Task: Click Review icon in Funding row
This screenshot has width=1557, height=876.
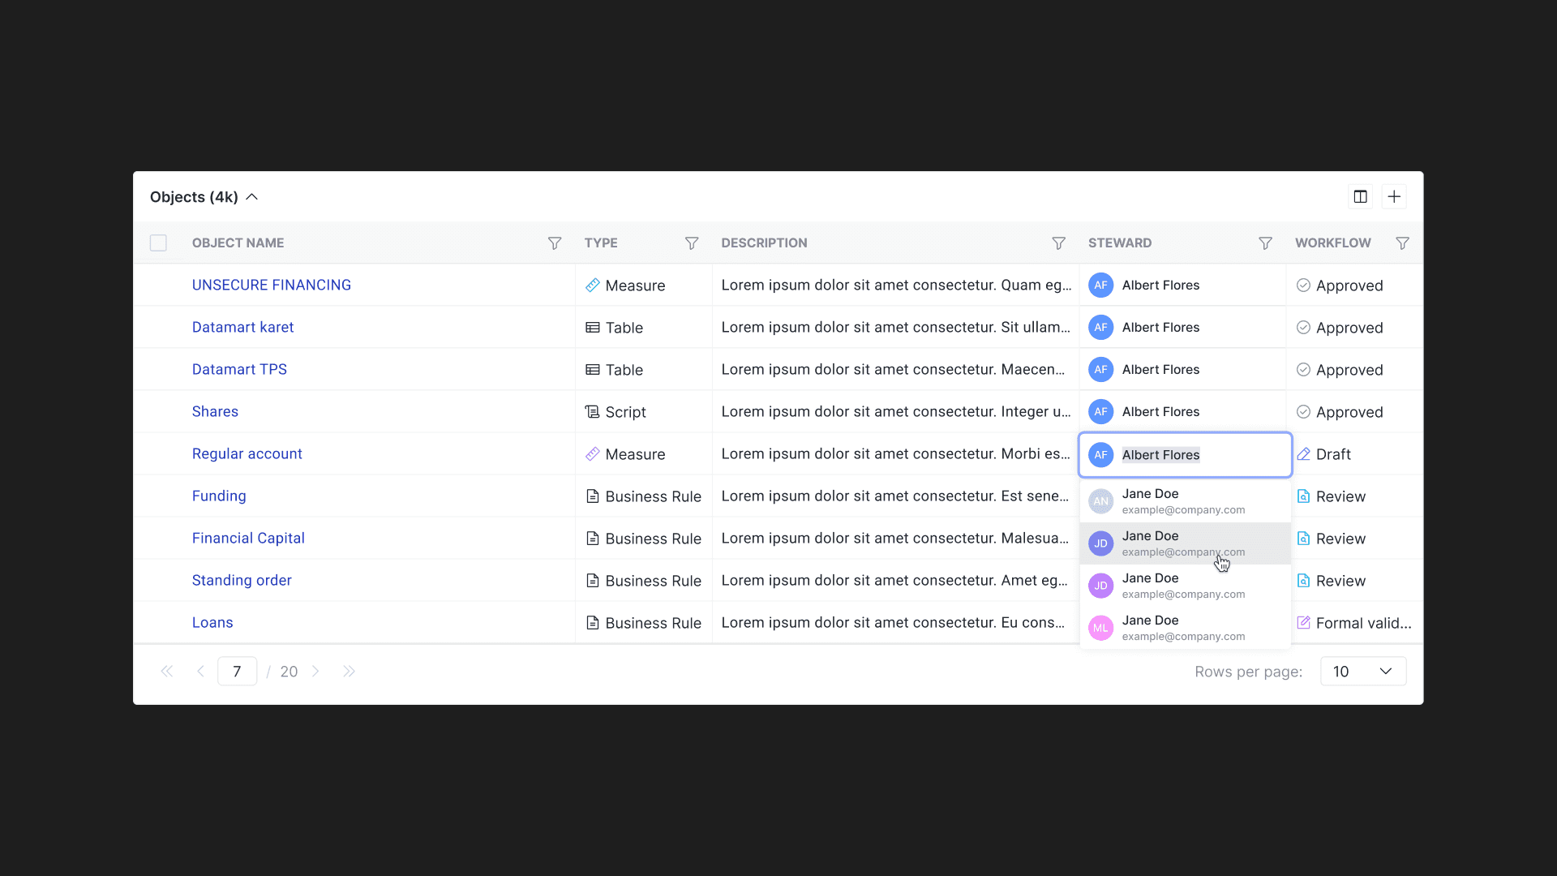Action: (x=1303, y=496)
